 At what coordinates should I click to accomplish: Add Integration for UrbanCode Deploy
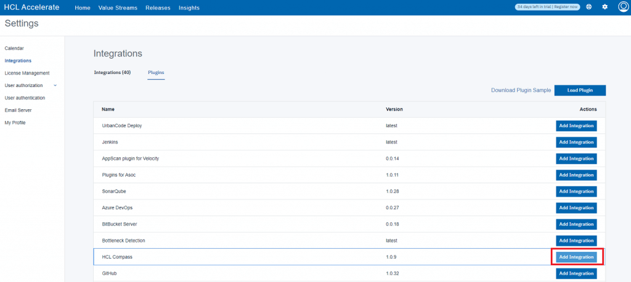coord(576,126)
